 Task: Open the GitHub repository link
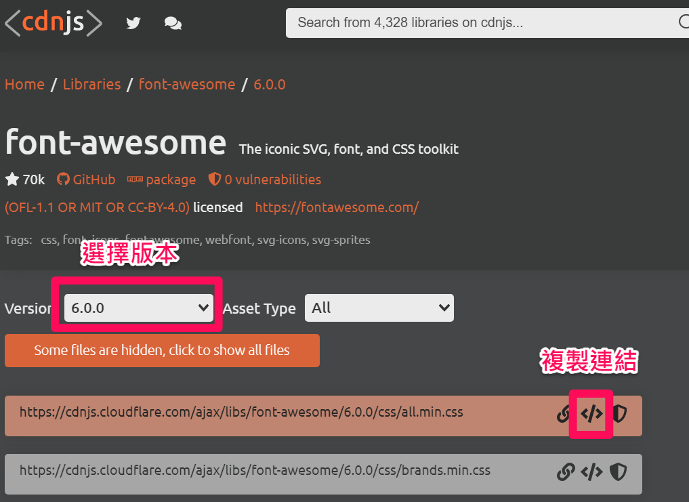point(86,180)
